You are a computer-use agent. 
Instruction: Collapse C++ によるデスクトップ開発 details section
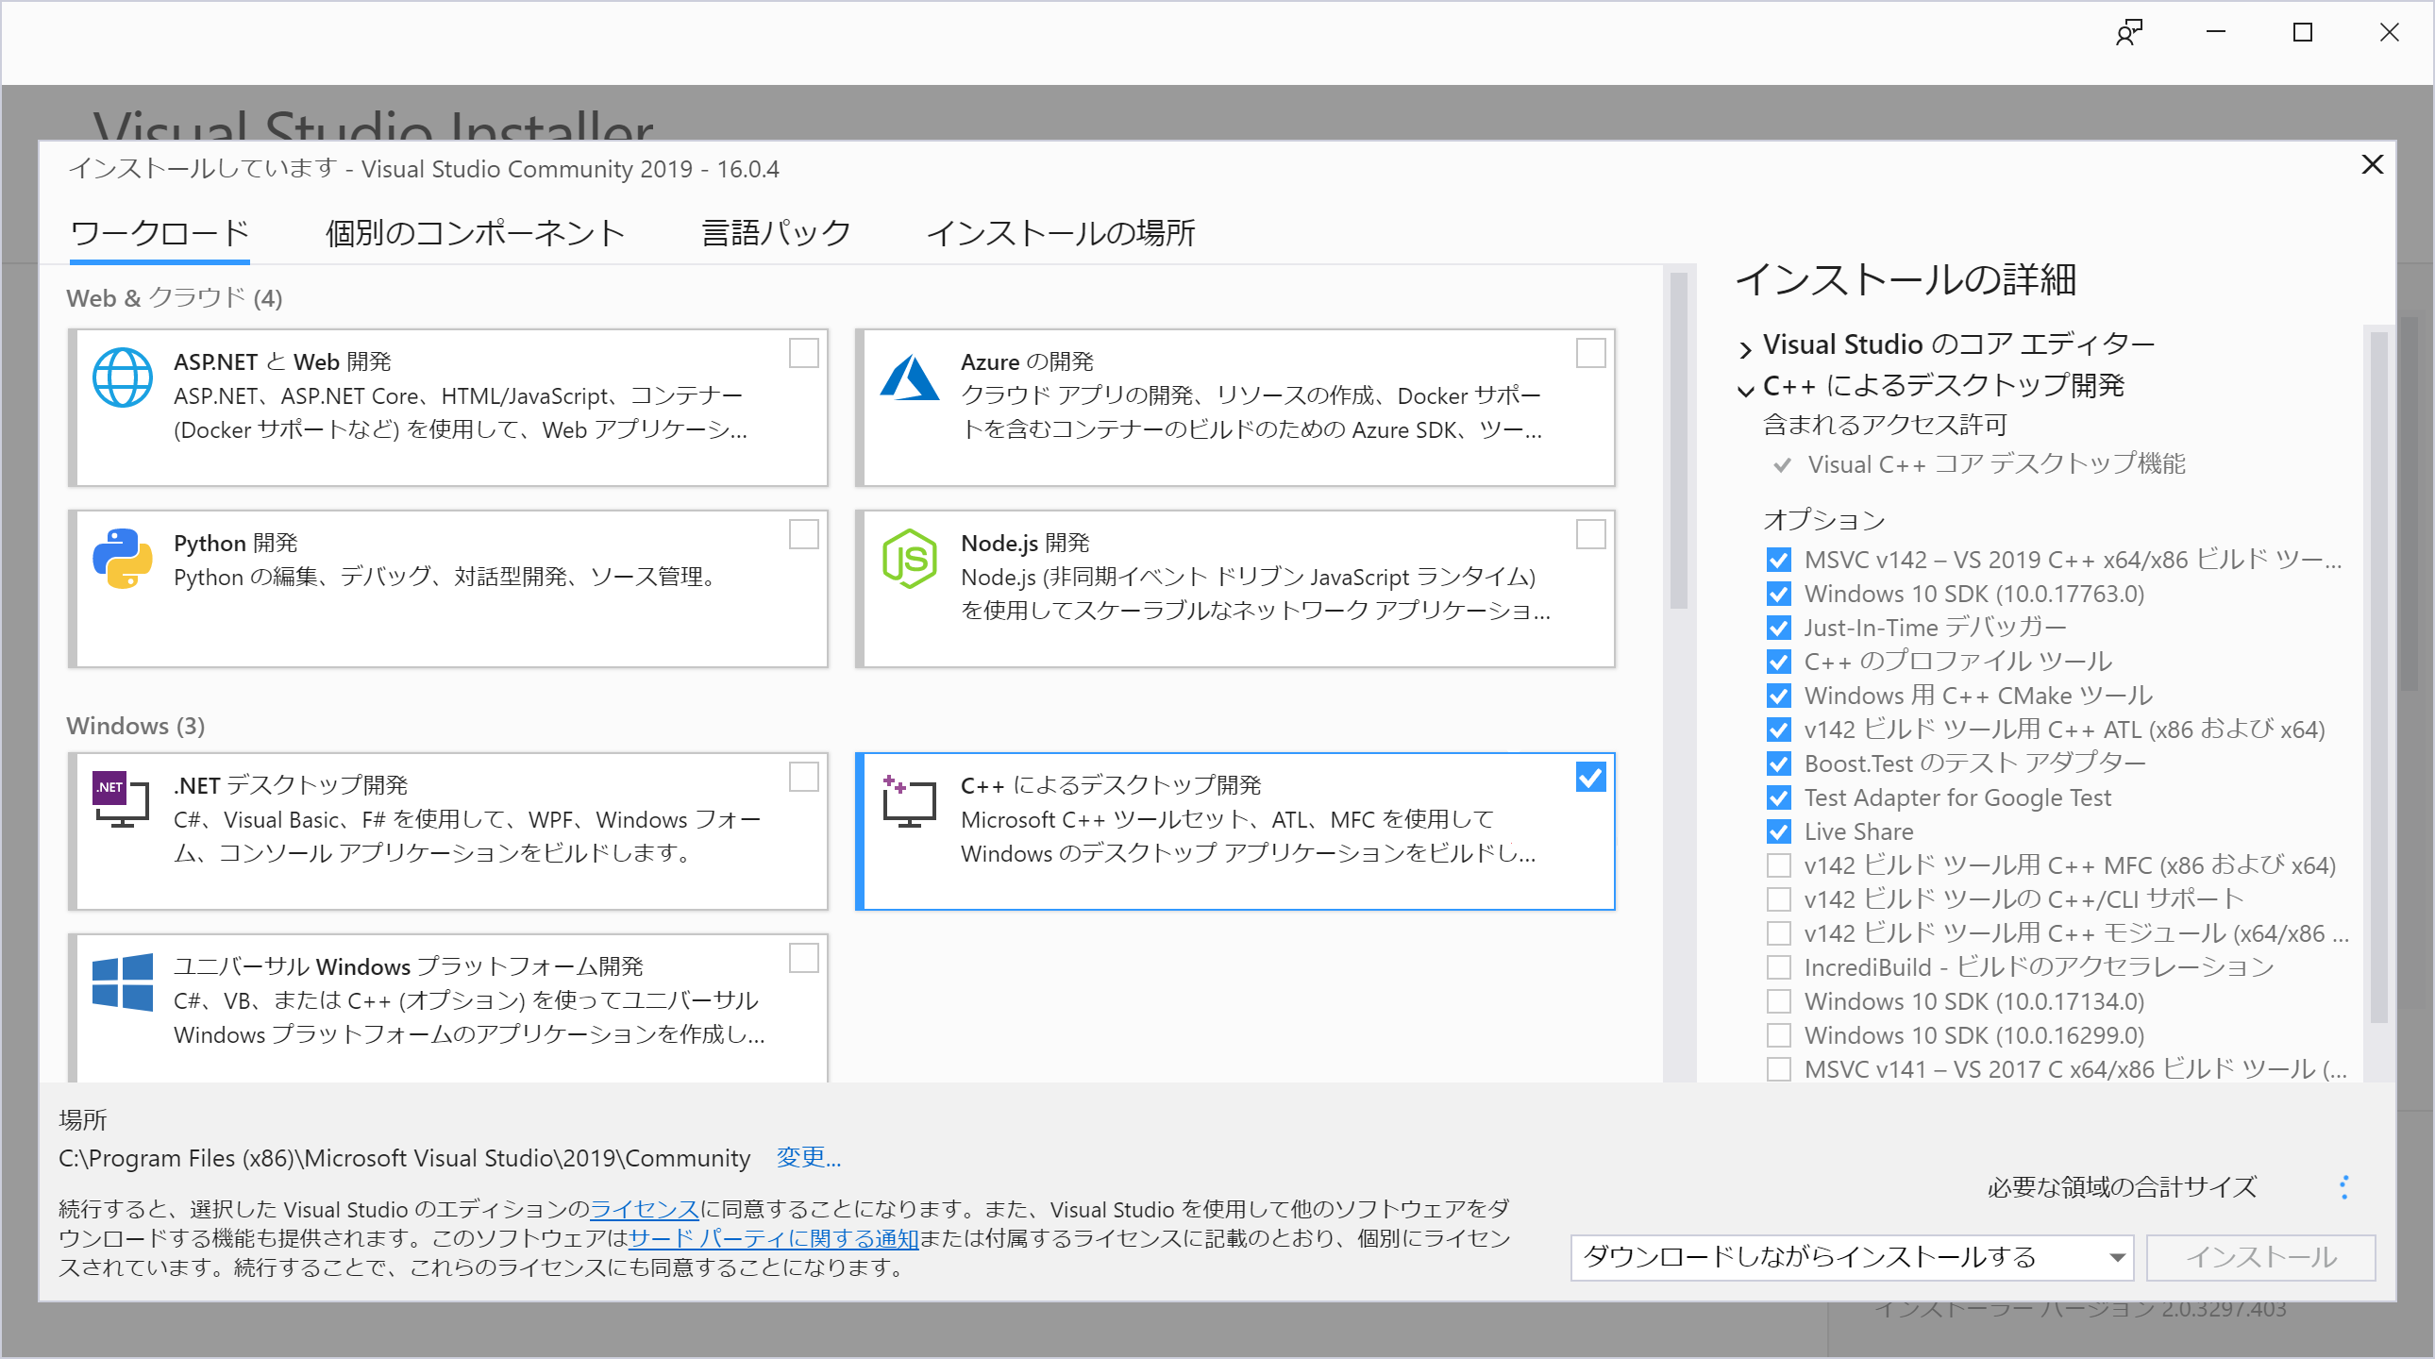pyautogui.click(x=1745, y=390)
